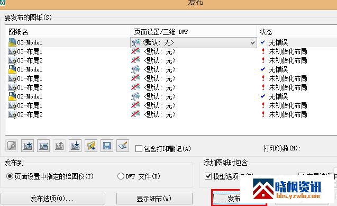Click red exclamation status icon for 02-布局1

(263, 105)
